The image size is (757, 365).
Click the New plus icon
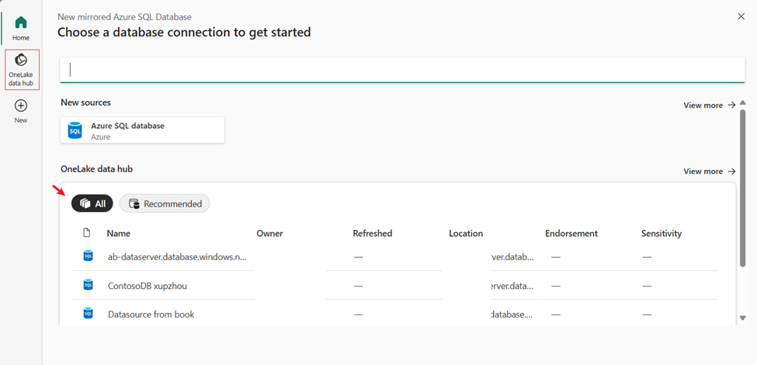tap(21, 106)
